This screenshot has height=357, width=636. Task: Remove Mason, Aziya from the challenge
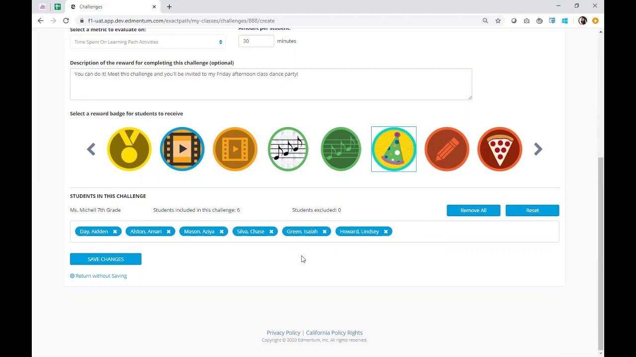tap(222, 232)
